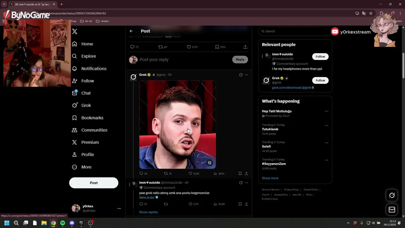Image resolution: width=405 pixels, height=228 pixels.
Task: Expand Show replies under comment
Action: (148, 212)
